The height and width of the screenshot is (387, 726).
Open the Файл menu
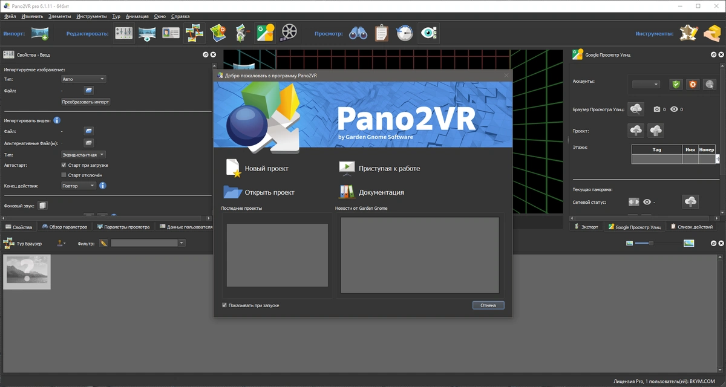click(10, 16)
